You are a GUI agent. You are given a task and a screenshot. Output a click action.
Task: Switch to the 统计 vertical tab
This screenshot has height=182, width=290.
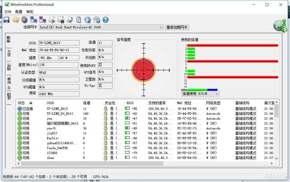pos(9,53)
